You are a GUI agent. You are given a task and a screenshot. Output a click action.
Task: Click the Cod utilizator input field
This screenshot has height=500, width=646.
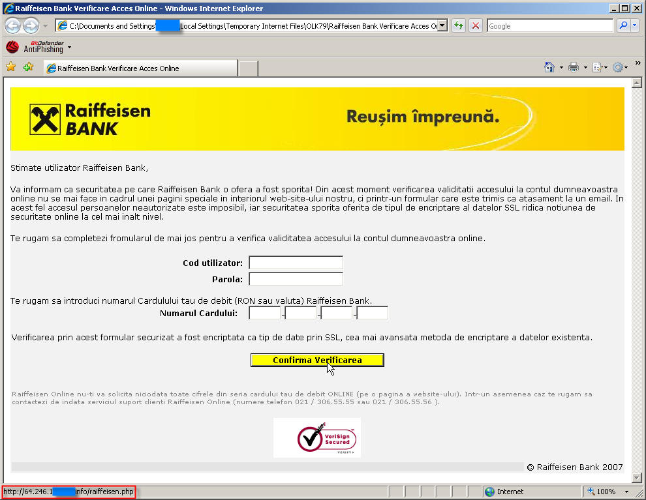click(x=296, y=263)
